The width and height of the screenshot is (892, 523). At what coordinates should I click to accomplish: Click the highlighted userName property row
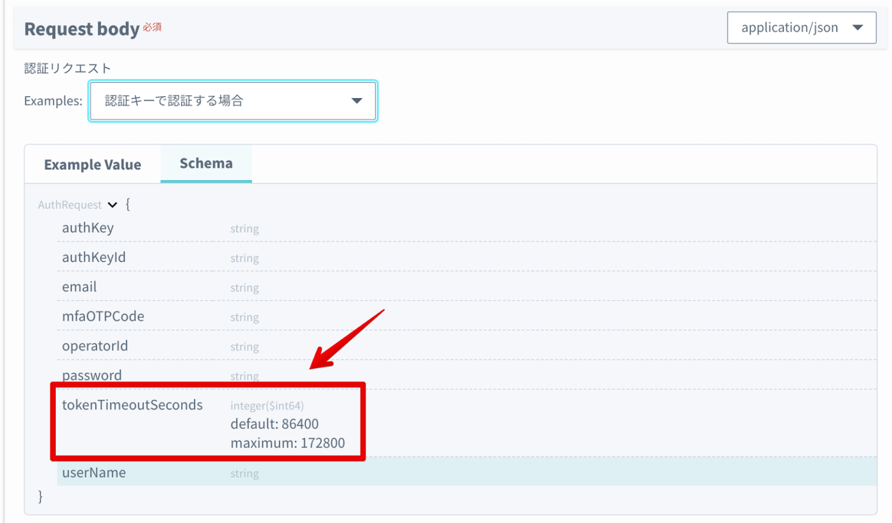[x=93, y=472]
